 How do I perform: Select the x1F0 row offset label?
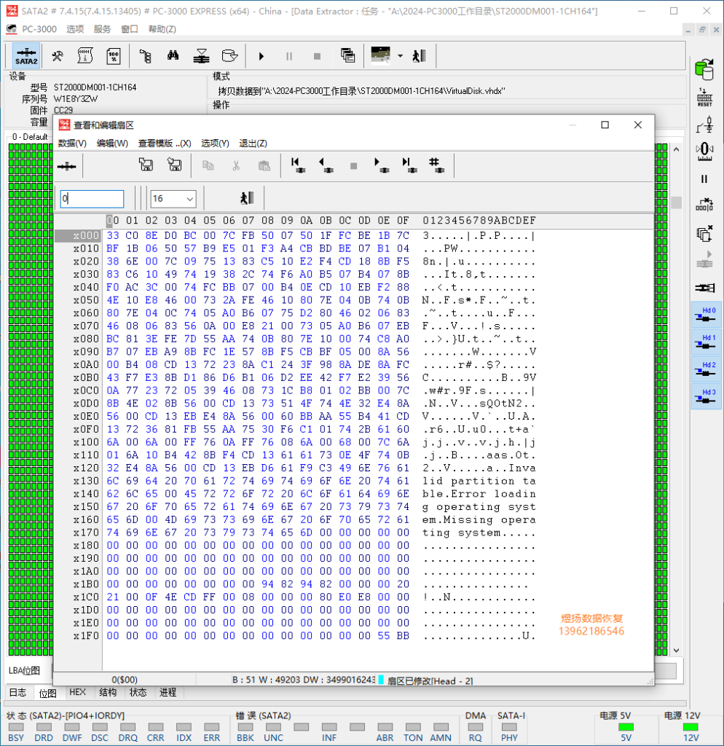tap(86, 635)
